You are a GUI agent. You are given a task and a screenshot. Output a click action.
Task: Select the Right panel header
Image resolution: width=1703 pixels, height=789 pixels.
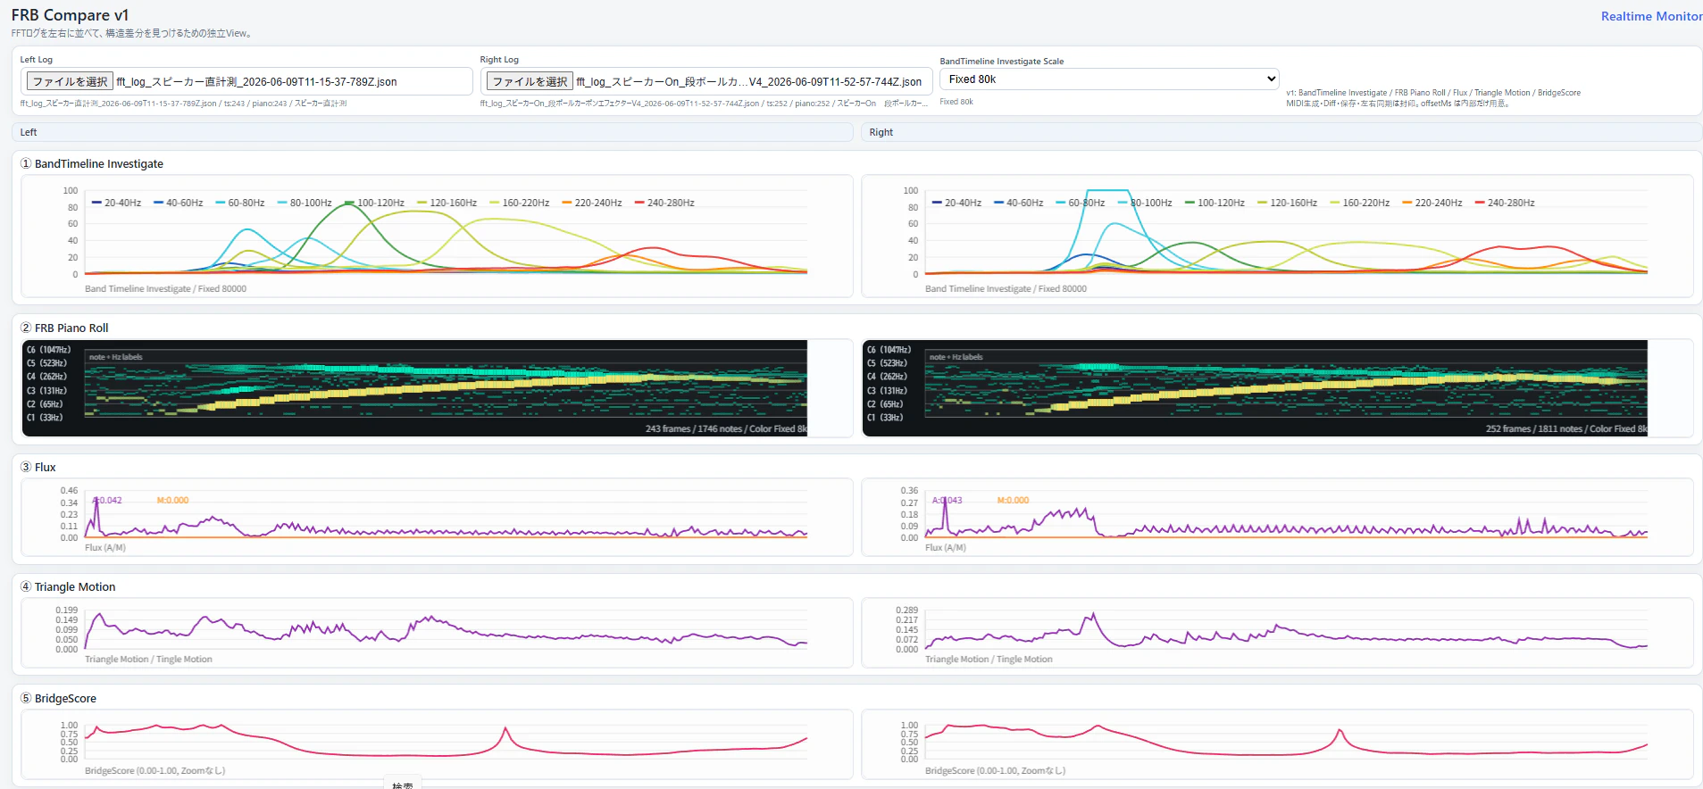(x=1281, y=132)
